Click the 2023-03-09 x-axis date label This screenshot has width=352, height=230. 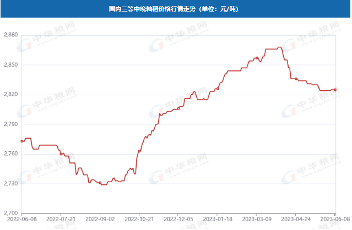click(x=257, y=219)
